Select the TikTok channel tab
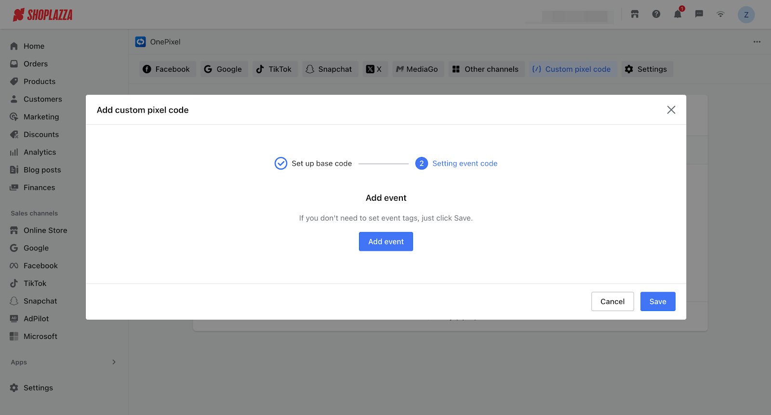Image resolution: width=771 pixels, height=415 pixels. click(274, 69)
